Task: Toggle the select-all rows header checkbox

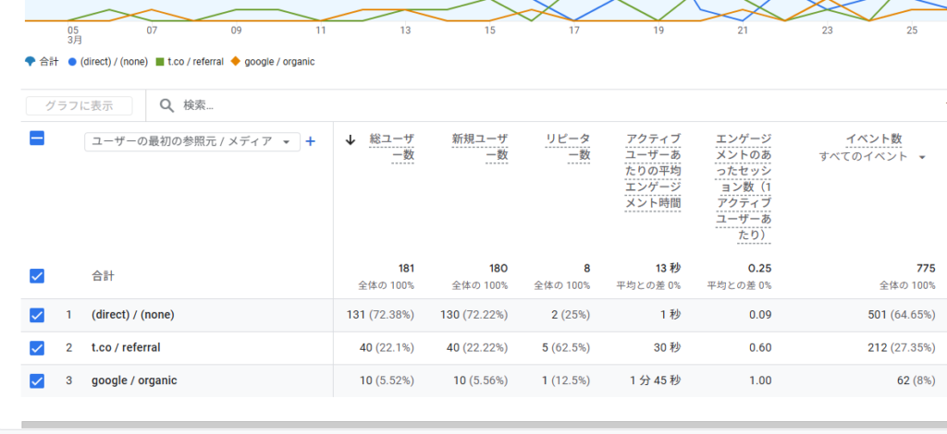Action: pyautogui.click(x=37, y=139)
